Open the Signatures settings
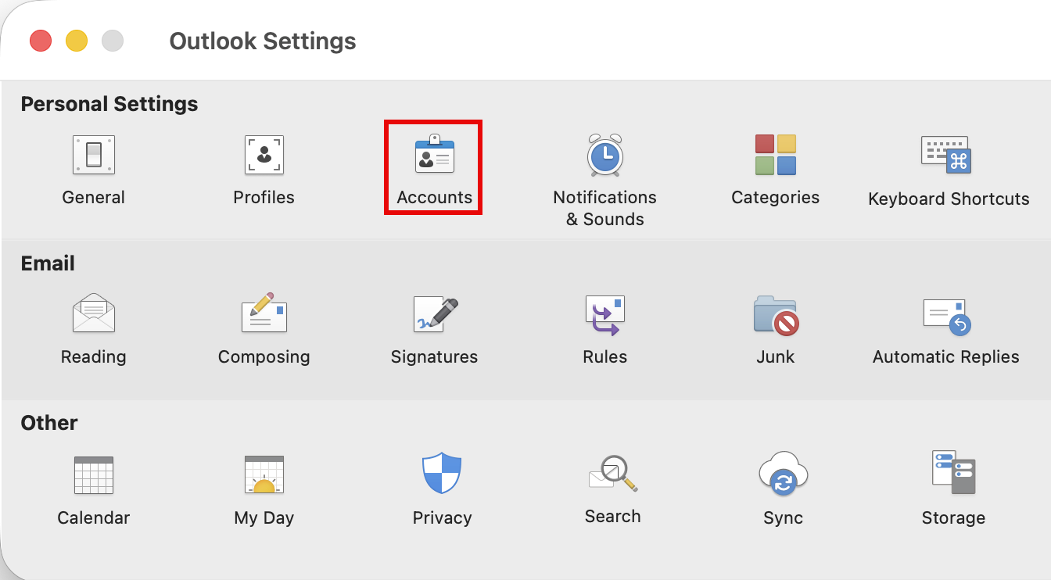This screenshot has width=1051, height=580. 434,327
